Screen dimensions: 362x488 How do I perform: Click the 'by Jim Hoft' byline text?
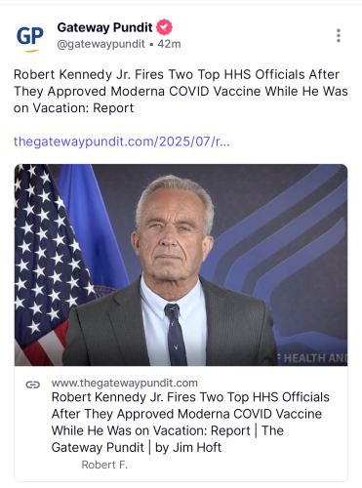coord(188,447)
